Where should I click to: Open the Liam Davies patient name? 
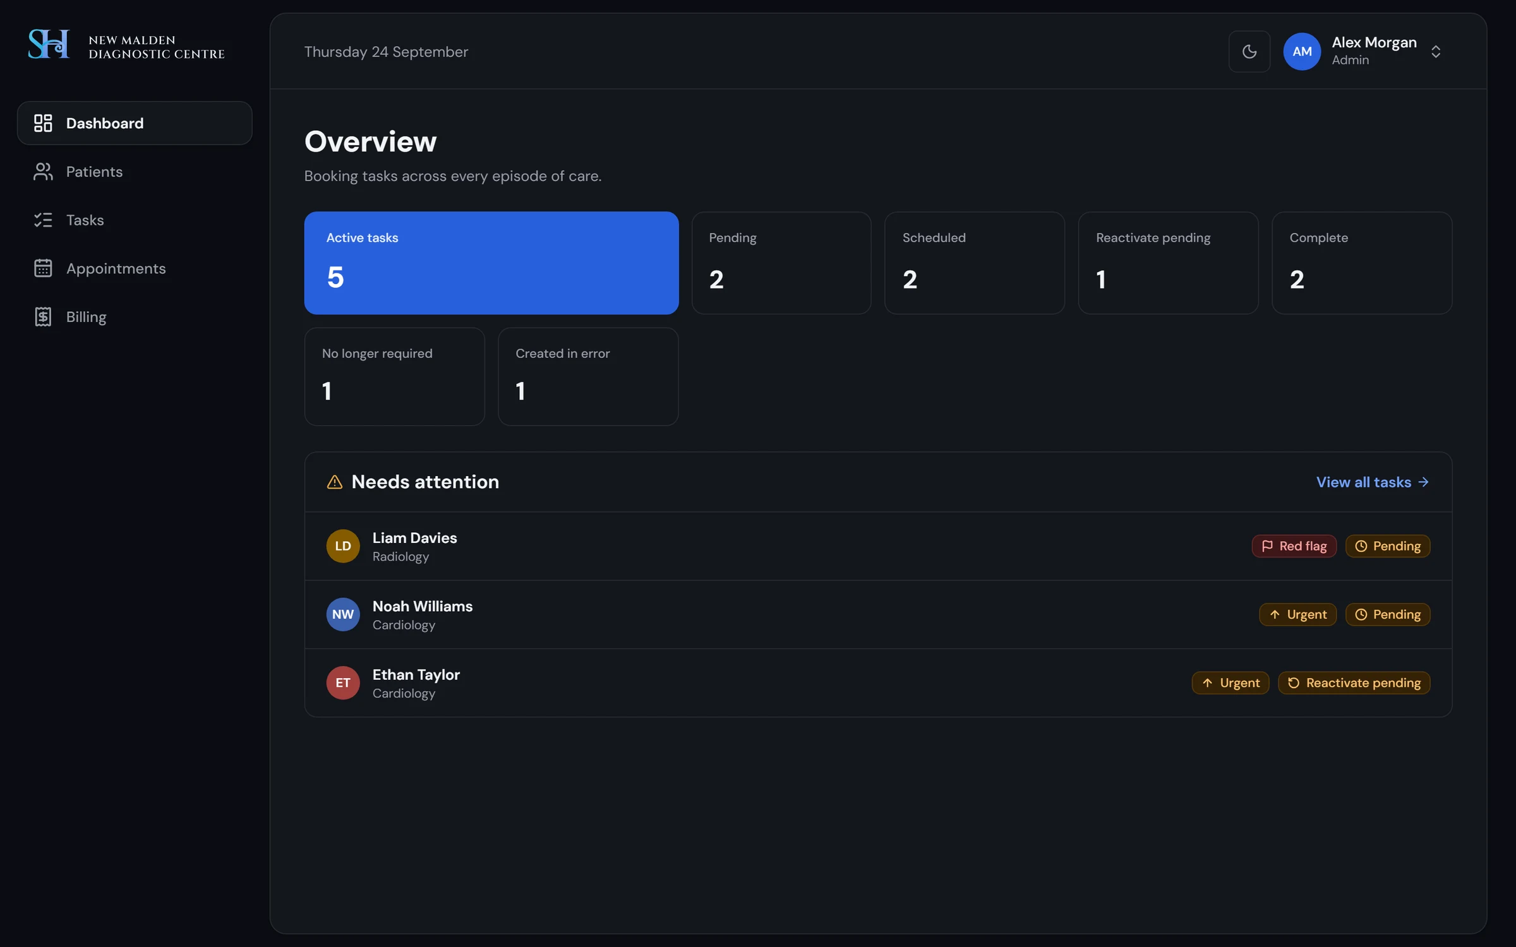pyautogui.click(x=414, y=538)
